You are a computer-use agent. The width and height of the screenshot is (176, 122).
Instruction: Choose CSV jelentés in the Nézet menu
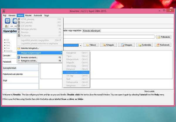40,26
